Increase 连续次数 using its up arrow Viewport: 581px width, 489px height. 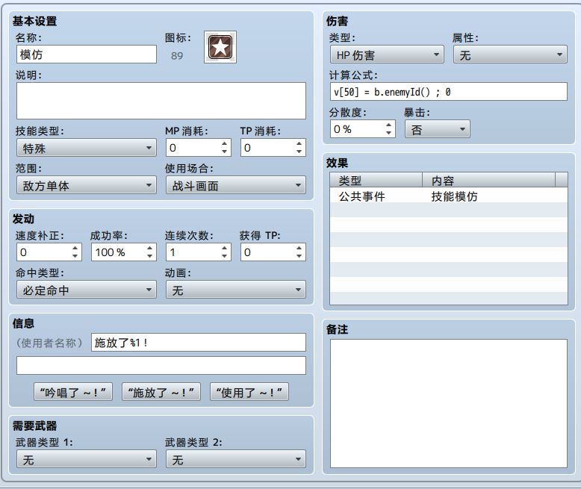(224, 248)
